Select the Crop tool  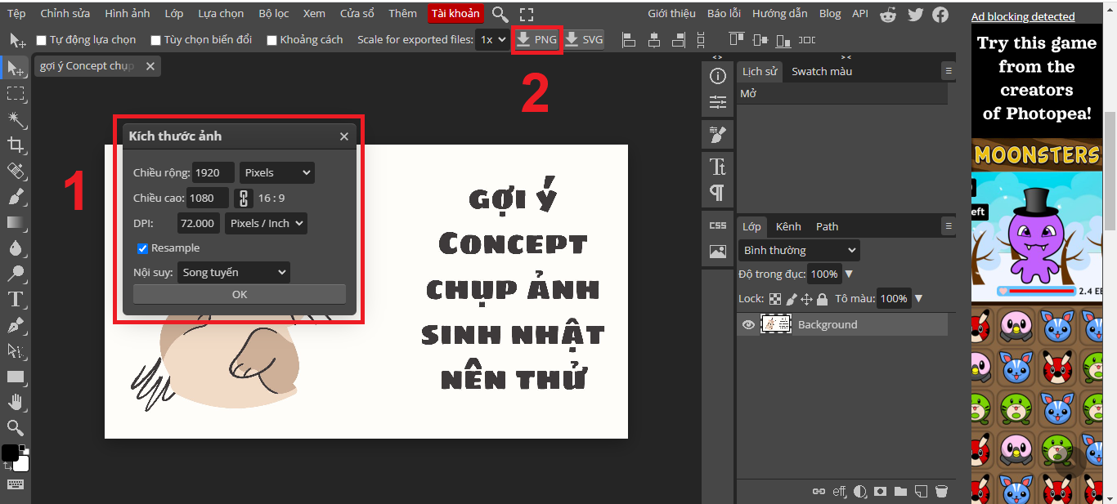[x=16, y=145]
